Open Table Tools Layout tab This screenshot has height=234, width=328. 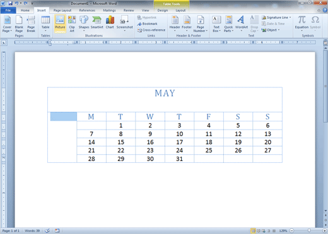(x=180, y=10)
